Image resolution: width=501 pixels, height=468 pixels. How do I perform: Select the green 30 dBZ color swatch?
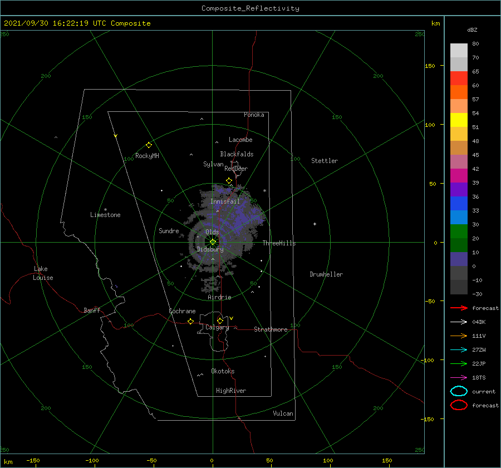click(459, 231)
